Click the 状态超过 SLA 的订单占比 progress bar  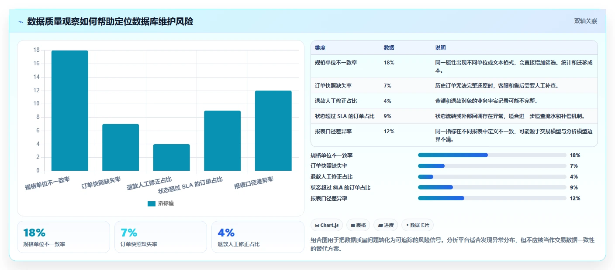492,188
